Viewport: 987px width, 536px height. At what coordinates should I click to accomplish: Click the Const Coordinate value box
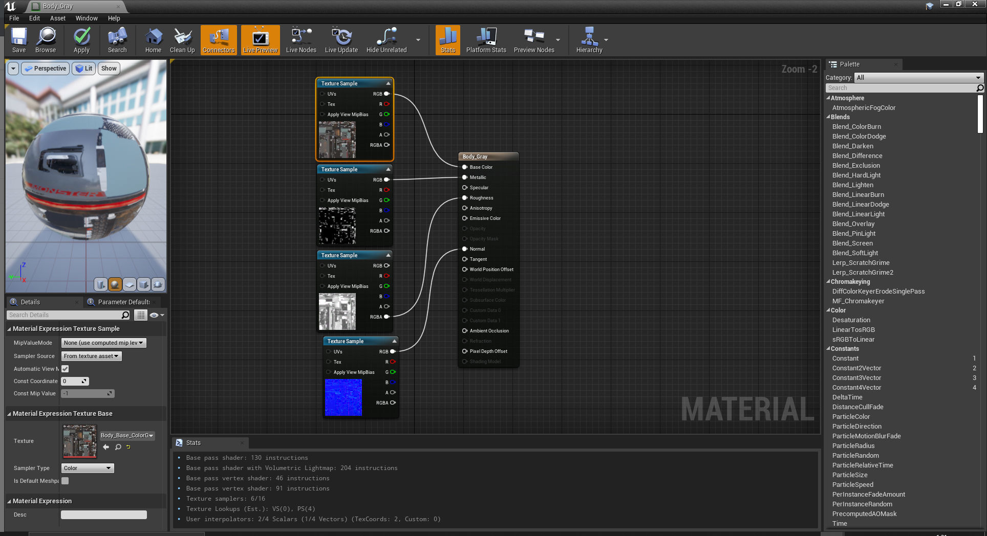[75, 381]
